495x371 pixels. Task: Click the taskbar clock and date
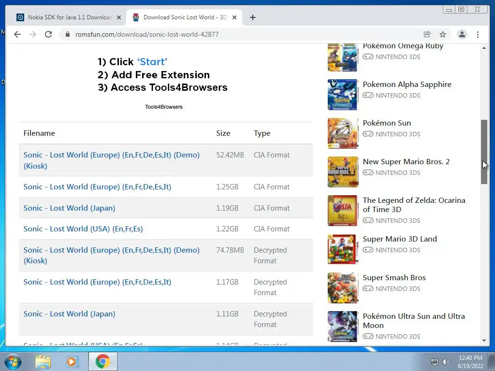pos(470,362)
